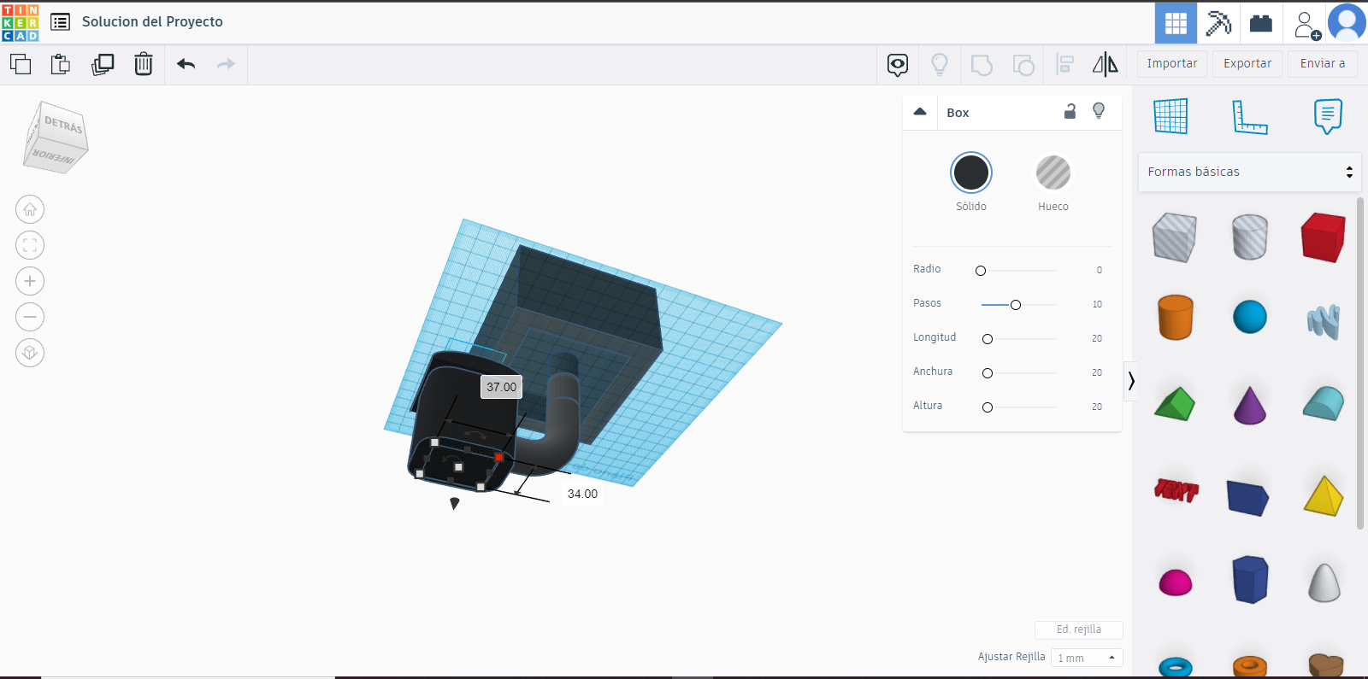1368x679 pixels.
Task: Click the Ungroup shapes icon
Action: pos(1023,65)
